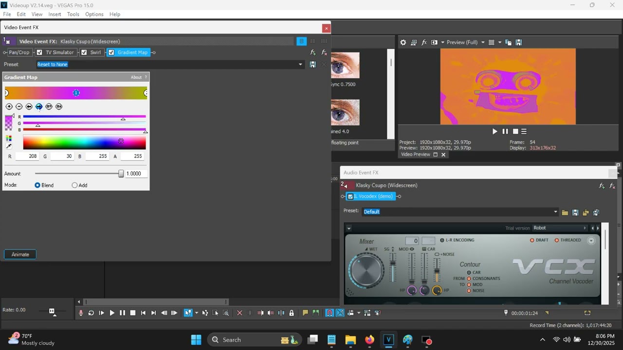Toggle the DRAFT option in Vocodex
This screenshot has width=623, height=350.
532,240
